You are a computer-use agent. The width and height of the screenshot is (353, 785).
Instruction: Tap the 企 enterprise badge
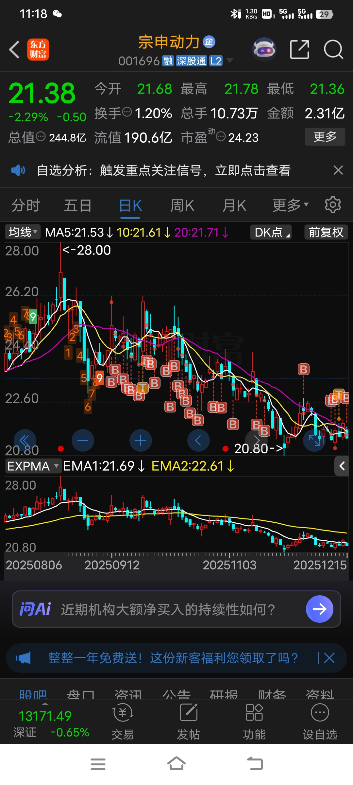coord(209,42)
